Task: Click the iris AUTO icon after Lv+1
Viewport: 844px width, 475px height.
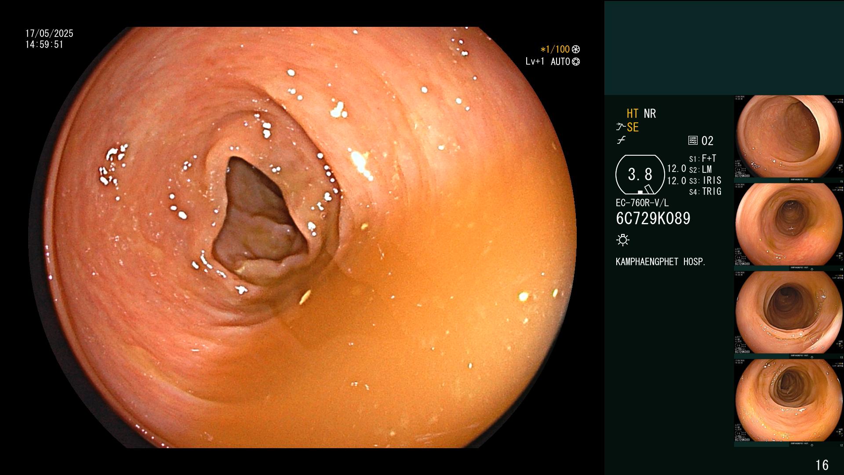Action: tap(576, 62)
